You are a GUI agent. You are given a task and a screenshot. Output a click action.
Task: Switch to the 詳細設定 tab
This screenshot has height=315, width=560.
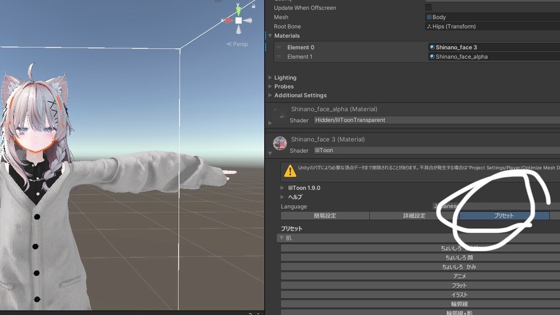pyautogui.click(x=415, y=215)
